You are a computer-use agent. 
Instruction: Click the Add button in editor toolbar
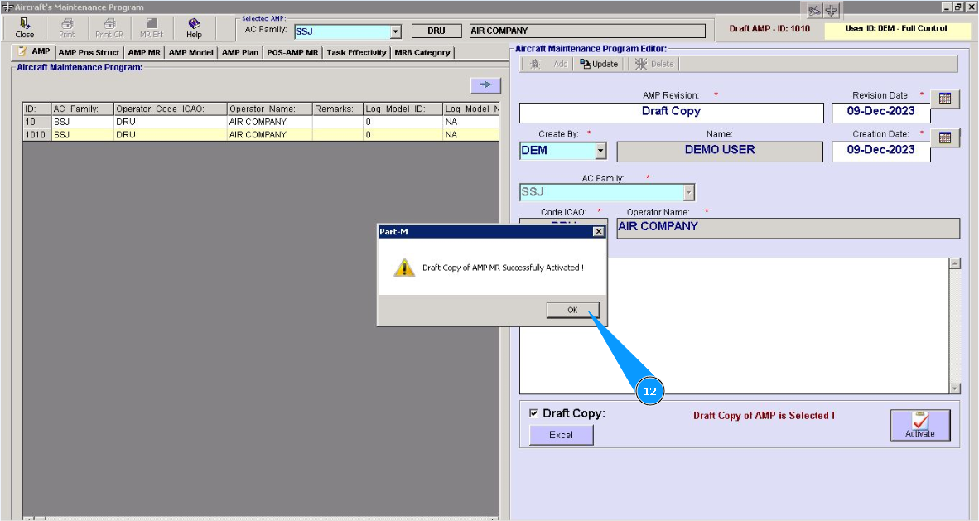click(x=549, y=64)
